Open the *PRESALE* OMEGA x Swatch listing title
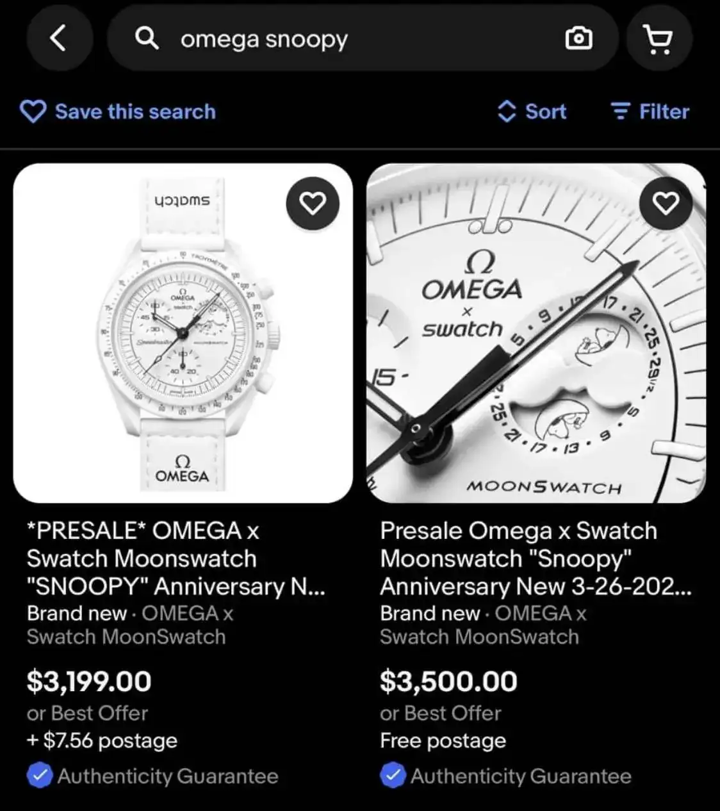The image size is (720, 811). click(176, 558)
